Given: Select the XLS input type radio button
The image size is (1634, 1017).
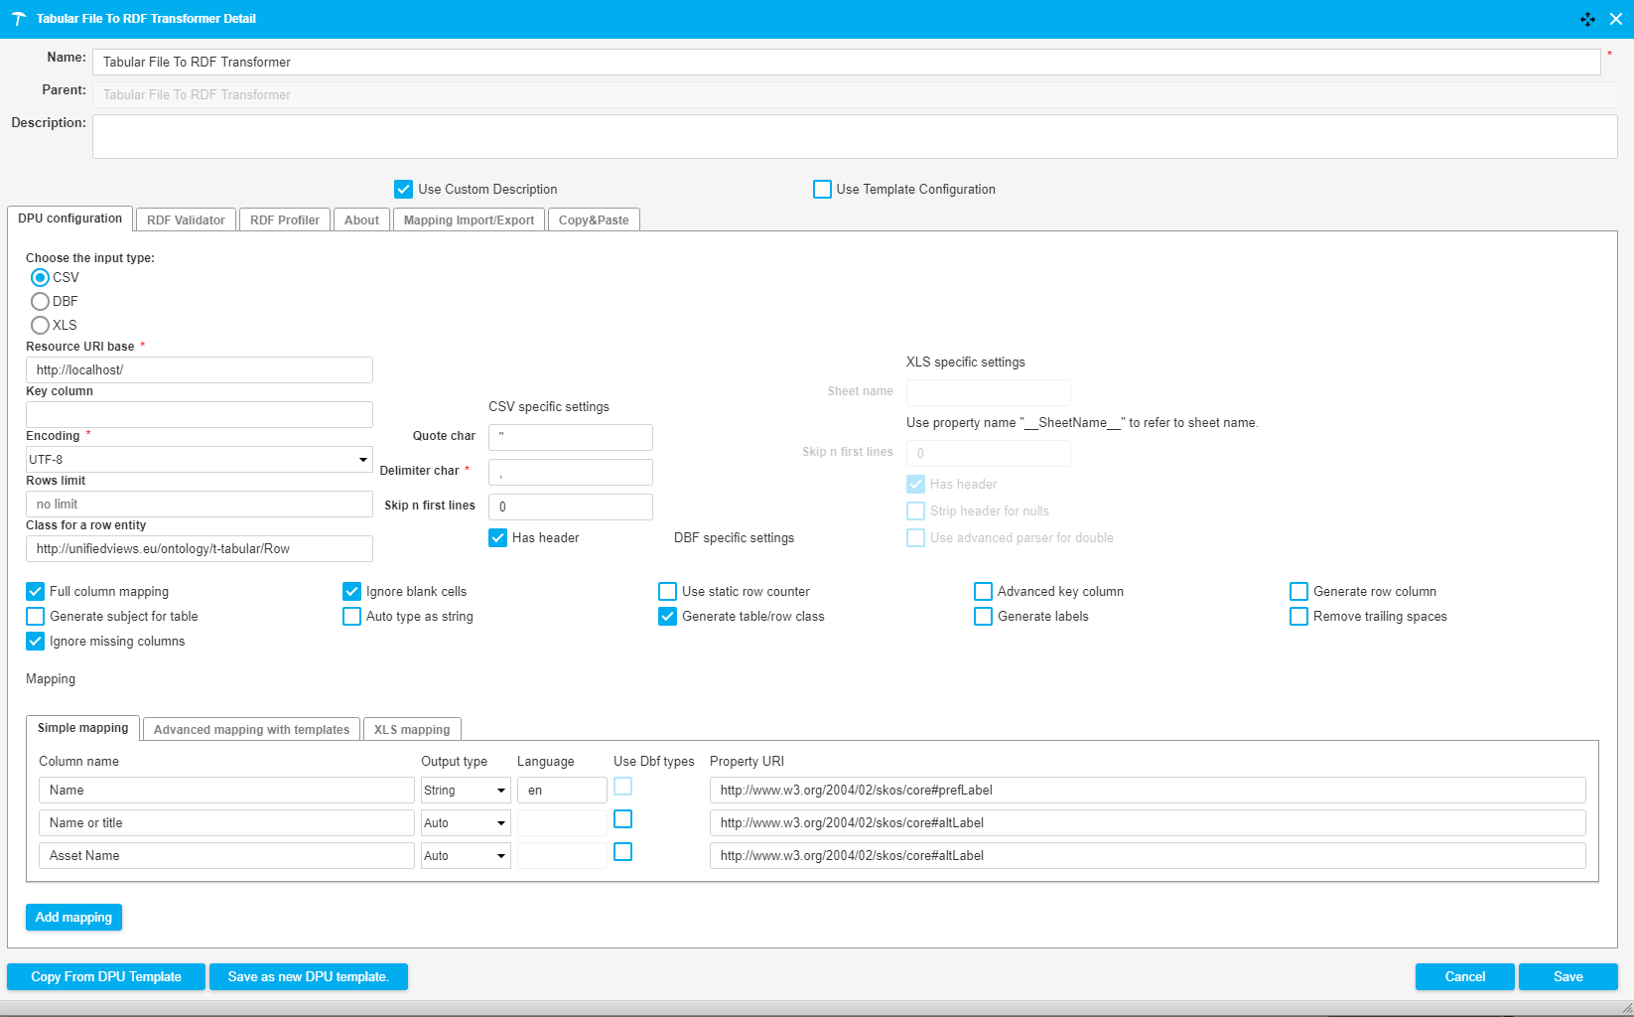Looking at the screenshot, I should click(x=41, y=325).
